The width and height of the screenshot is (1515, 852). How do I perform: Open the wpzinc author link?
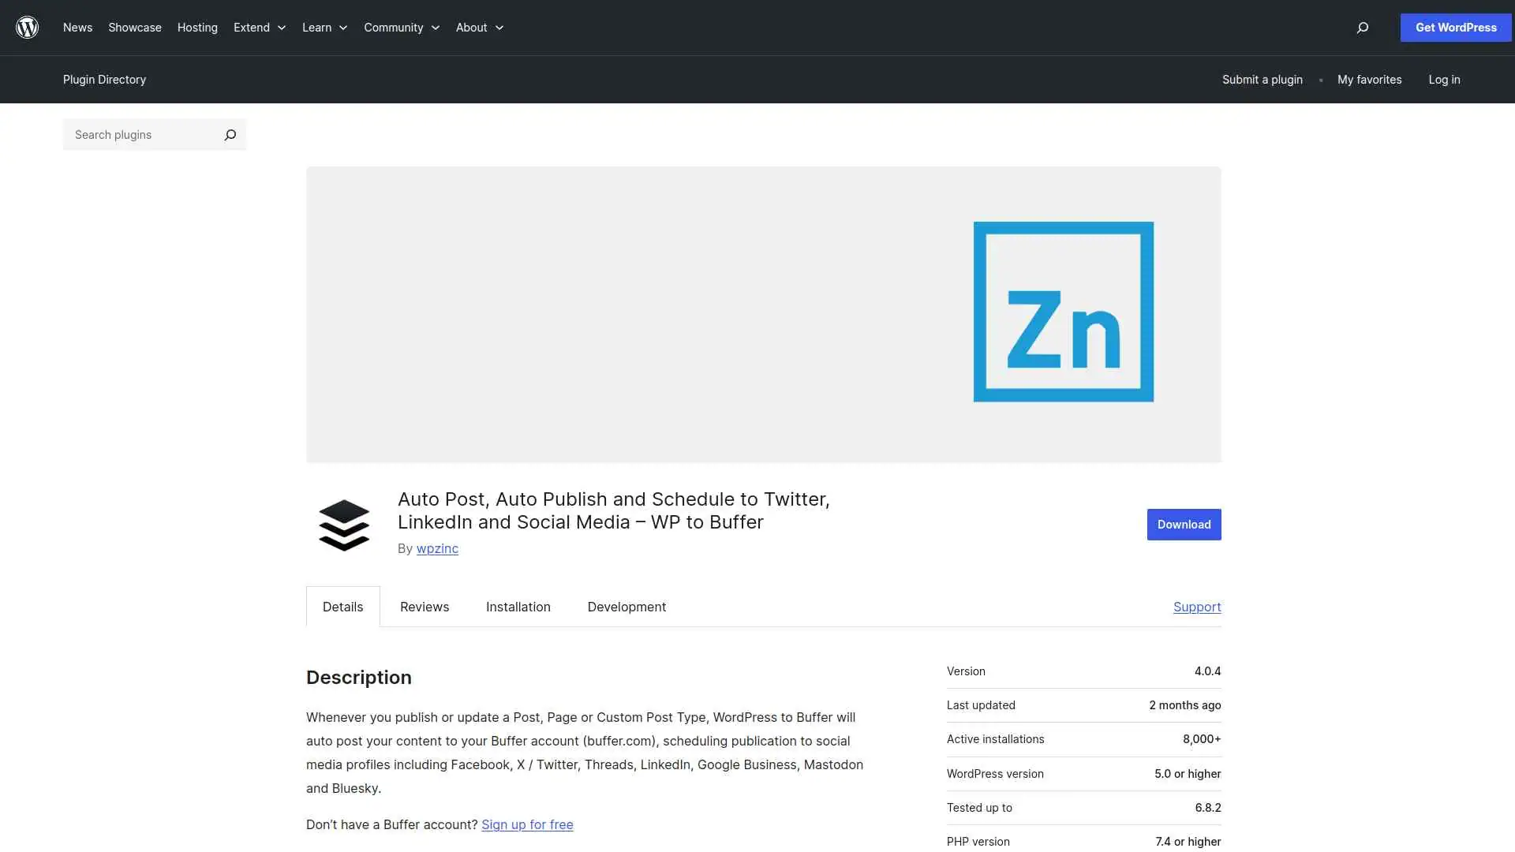(x=437, y=548)
